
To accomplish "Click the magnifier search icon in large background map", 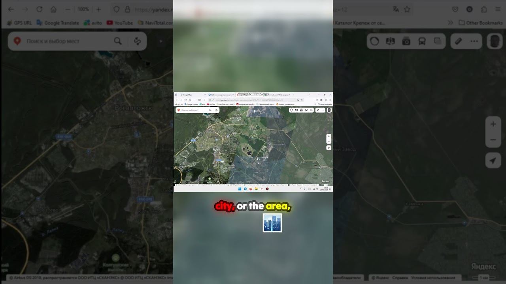I will tap(118, 41).
